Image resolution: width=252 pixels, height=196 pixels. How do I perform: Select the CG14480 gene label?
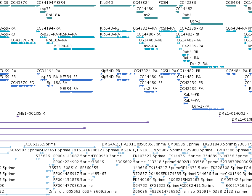pyautogui.click(x=145, y=9)
